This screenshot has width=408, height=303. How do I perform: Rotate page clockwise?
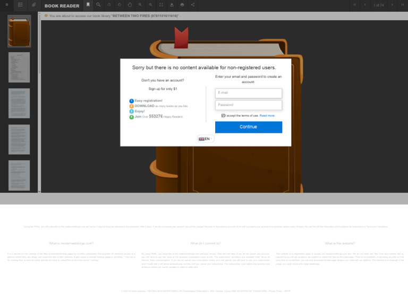point(120,5)
